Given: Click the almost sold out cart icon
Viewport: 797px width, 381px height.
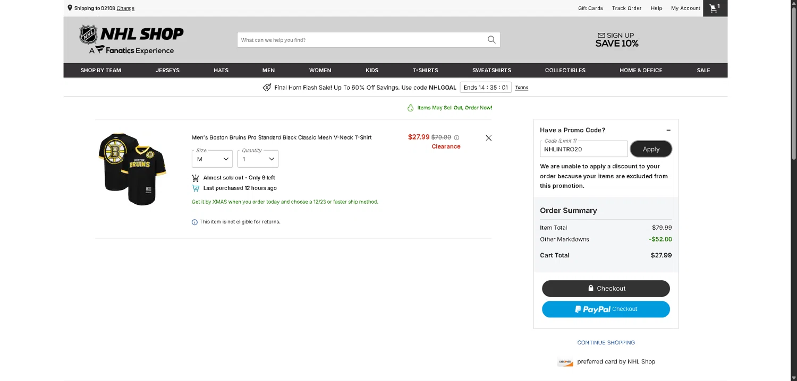Looking at the screenshot, I should pos(196,178).
